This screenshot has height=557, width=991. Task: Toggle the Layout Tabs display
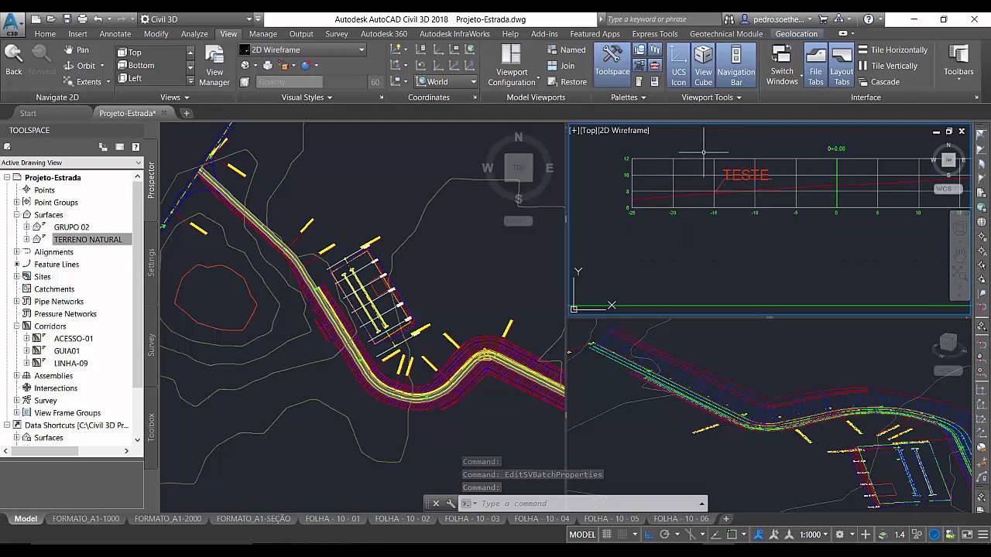[842, 65]
